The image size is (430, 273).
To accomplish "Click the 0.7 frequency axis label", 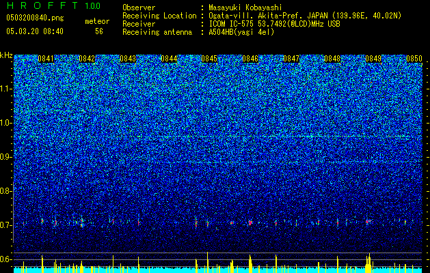I will [x=5, y=225].
